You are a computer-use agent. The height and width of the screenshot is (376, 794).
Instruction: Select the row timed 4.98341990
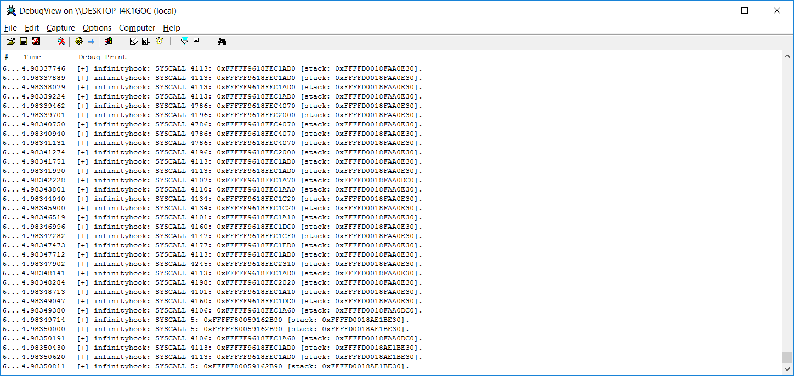point(392,171)
